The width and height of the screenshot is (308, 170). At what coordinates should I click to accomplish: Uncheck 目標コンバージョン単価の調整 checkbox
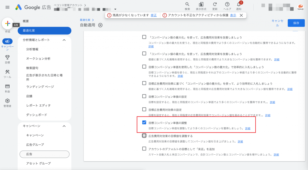pyautogui.click(x=144, y=122)
